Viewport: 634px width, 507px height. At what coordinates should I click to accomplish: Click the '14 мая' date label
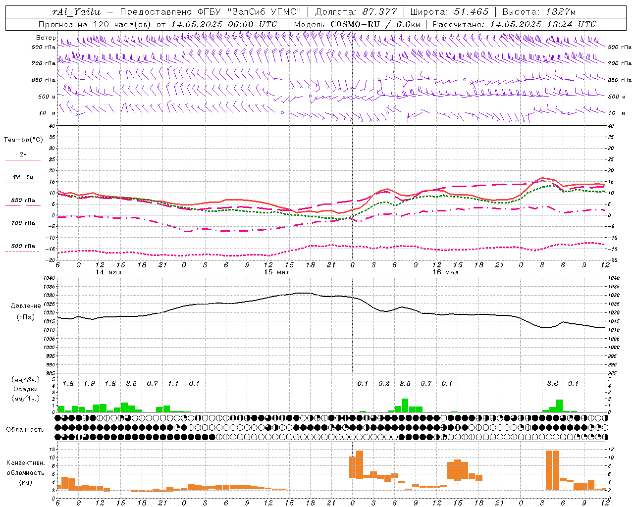[108, 272]
